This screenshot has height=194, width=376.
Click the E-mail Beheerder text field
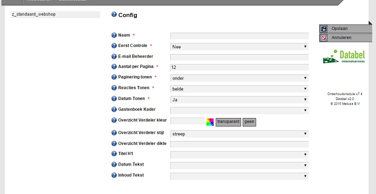click(239, 57)
